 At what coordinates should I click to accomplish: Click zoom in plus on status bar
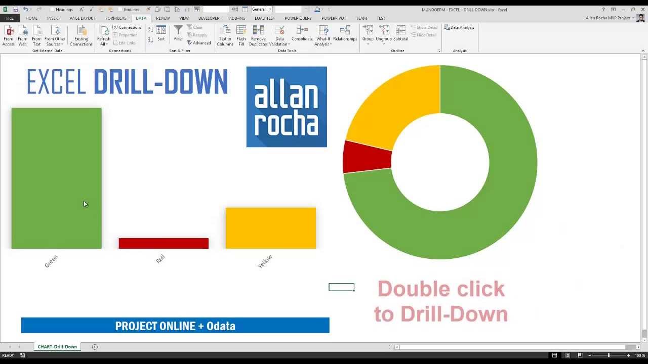pyautogui.click(x=628, y=355)
